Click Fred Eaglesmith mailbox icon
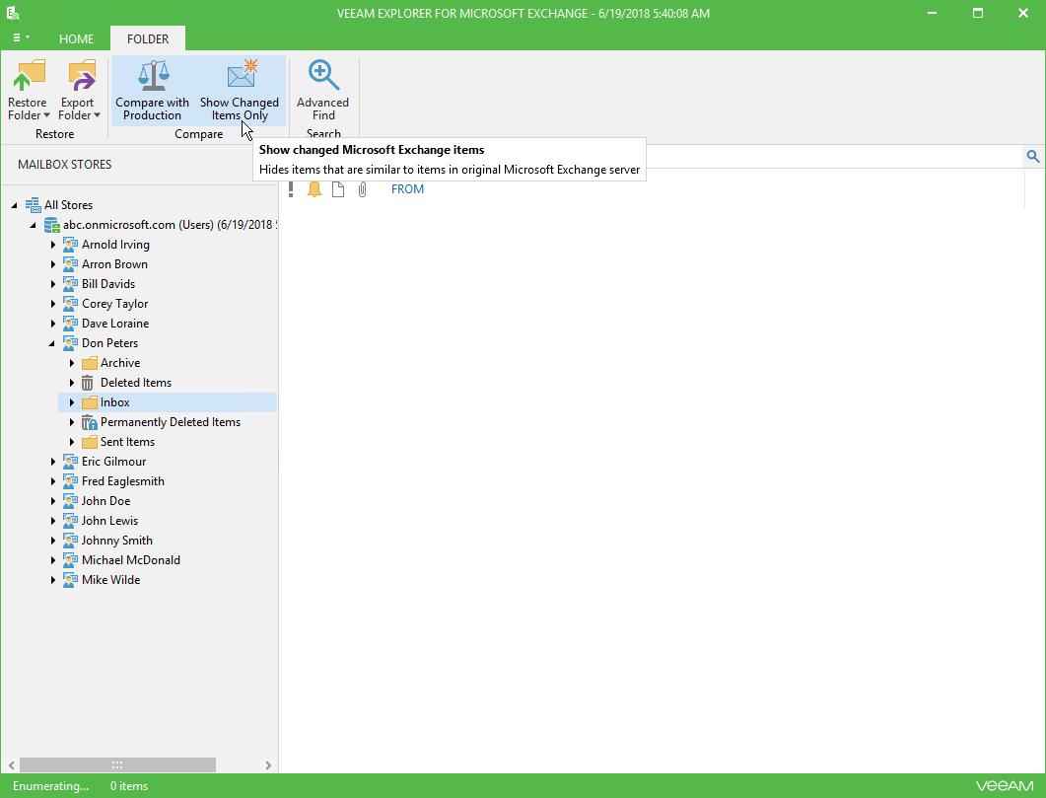The image size is (1046, 798). (70, 481)
